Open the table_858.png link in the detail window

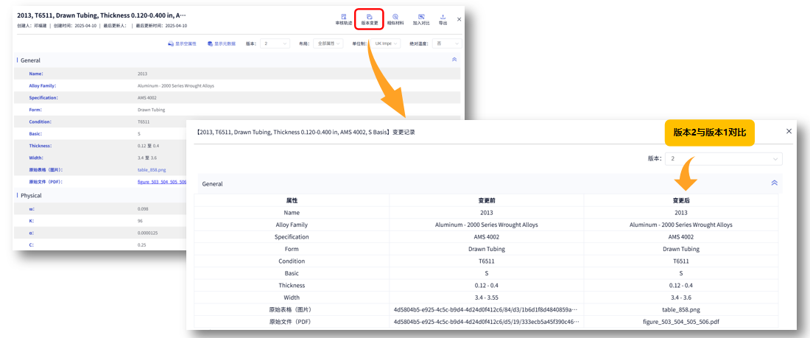point(152,169)
